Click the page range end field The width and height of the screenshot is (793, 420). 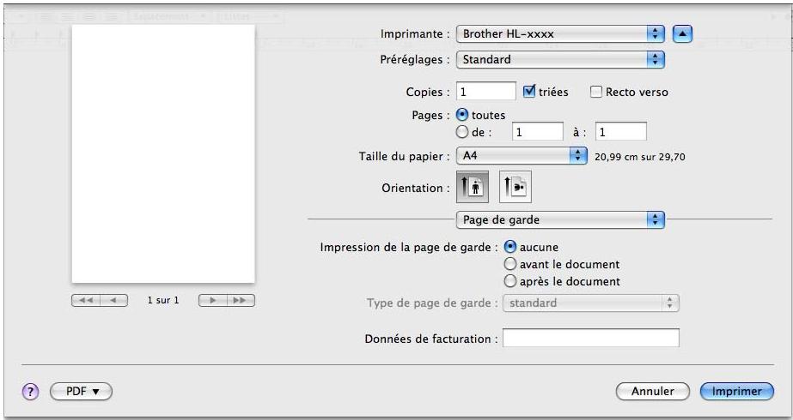(x=621, y=132)
